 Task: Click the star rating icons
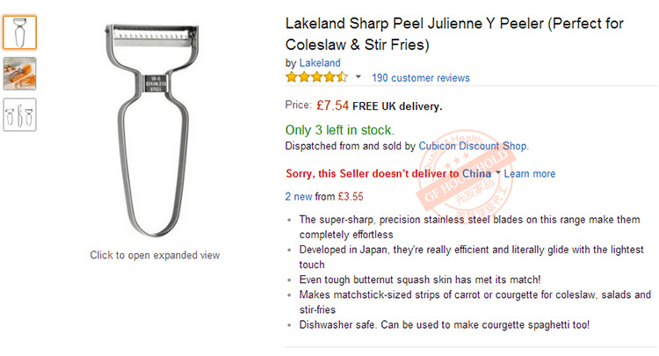point(317,77)
